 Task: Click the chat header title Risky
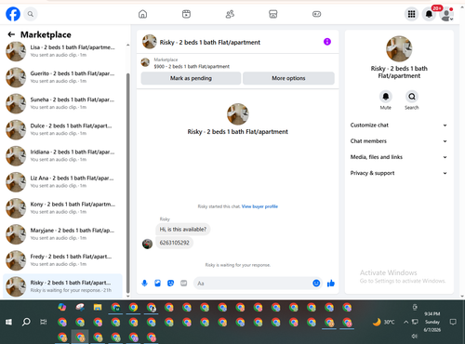tap(210, 43)
